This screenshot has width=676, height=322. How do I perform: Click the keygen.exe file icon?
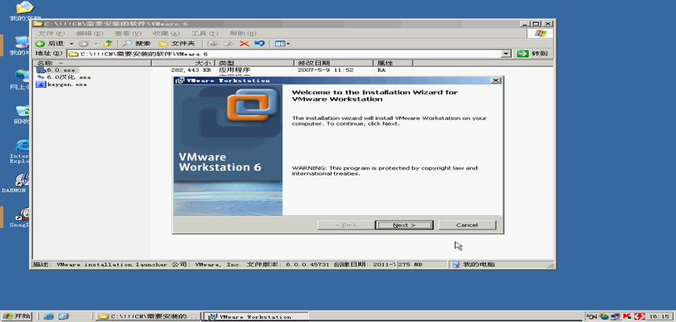click(40, 85)
